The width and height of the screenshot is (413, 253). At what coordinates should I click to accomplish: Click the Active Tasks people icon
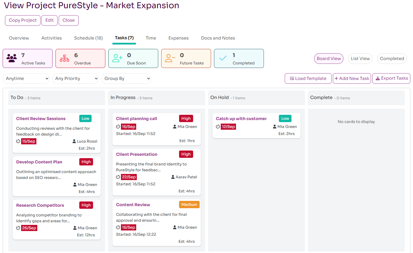(12, 58)
